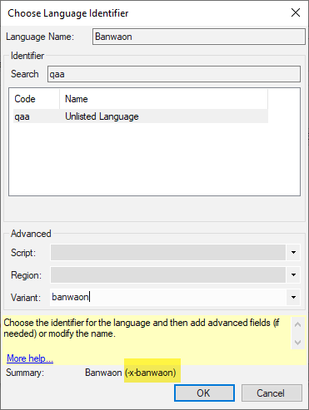Open the Region dropdown arrow
The image size is (309, 410).
tap(293, 274)
